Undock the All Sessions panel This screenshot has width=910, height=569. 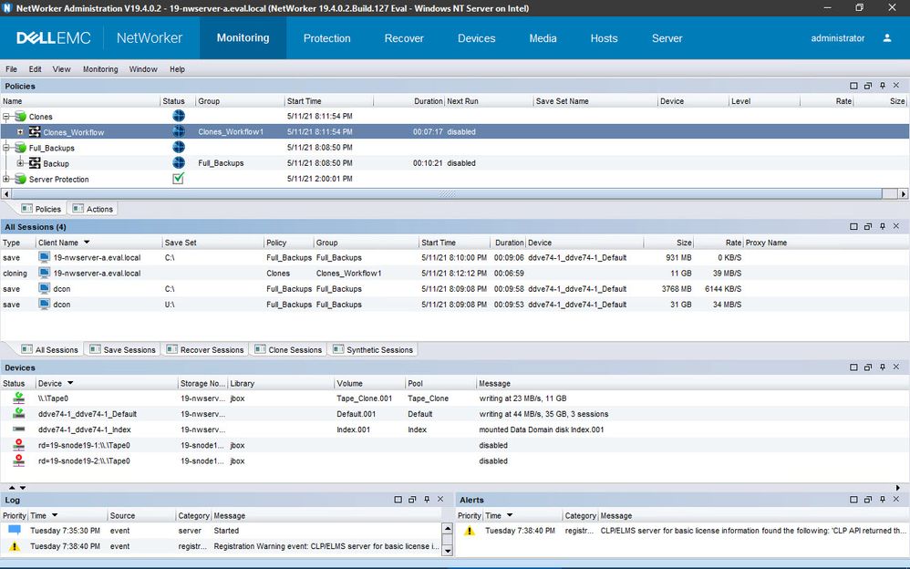click(x=868, y=226)
